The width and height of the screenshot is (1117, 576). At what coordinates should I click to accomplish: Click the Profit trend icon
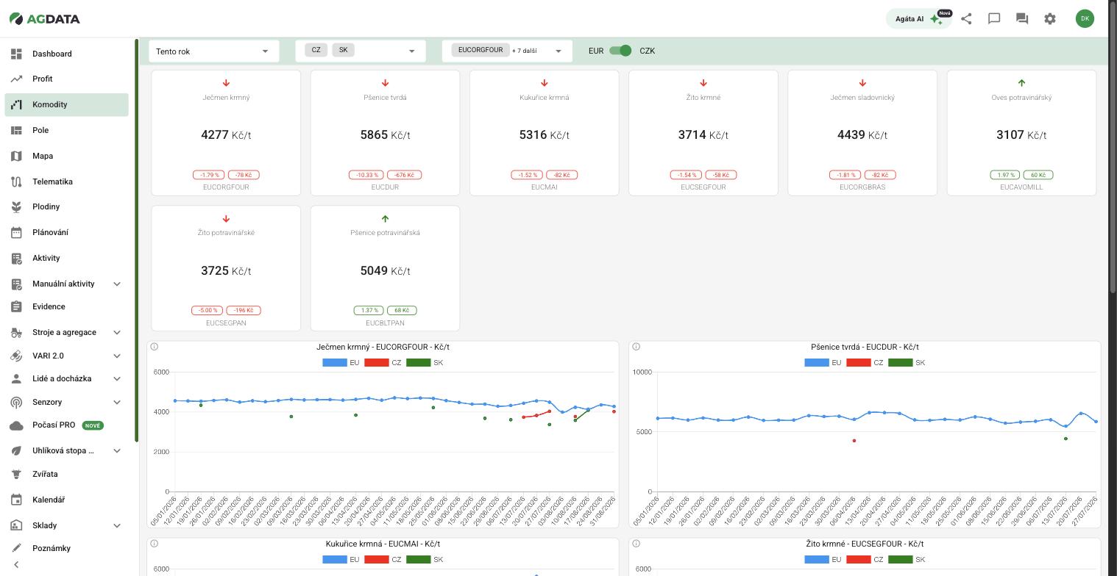[x=16, y=79]
